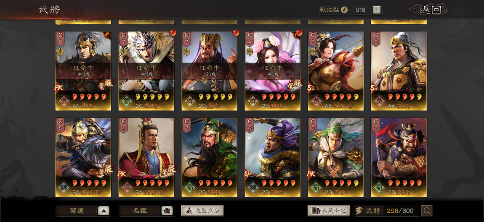The width and height of the screenshot is (484, 222).
Task: Click the plus icon beside 戰法點 918
Action: coord(377,10)
